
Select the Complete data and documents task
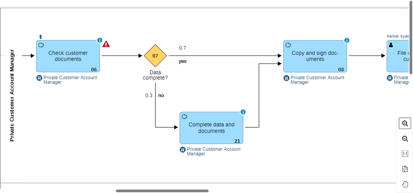pyautogui.click(x=211, y=128)
